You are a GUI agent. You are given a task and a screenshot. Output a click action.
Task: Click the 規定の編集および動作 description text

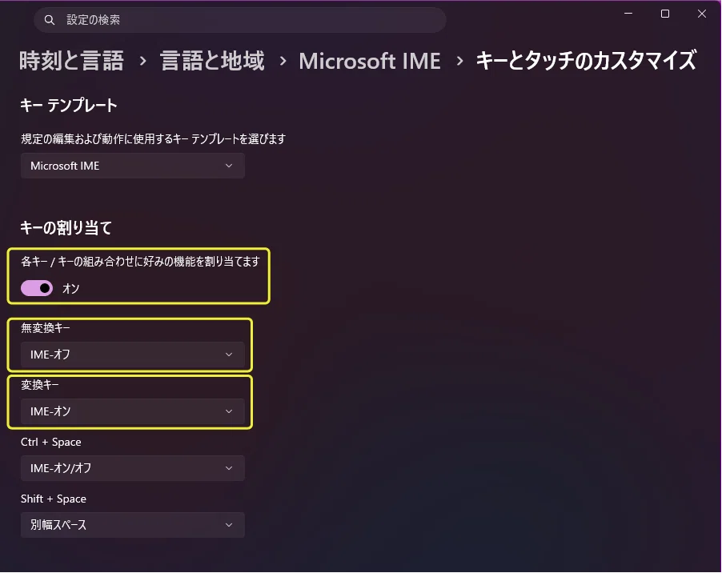point(154,139)
